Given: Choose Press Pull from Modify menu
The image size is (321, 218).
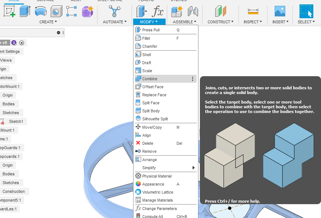Looking at the screenshot, I should [x=166, y=30].
